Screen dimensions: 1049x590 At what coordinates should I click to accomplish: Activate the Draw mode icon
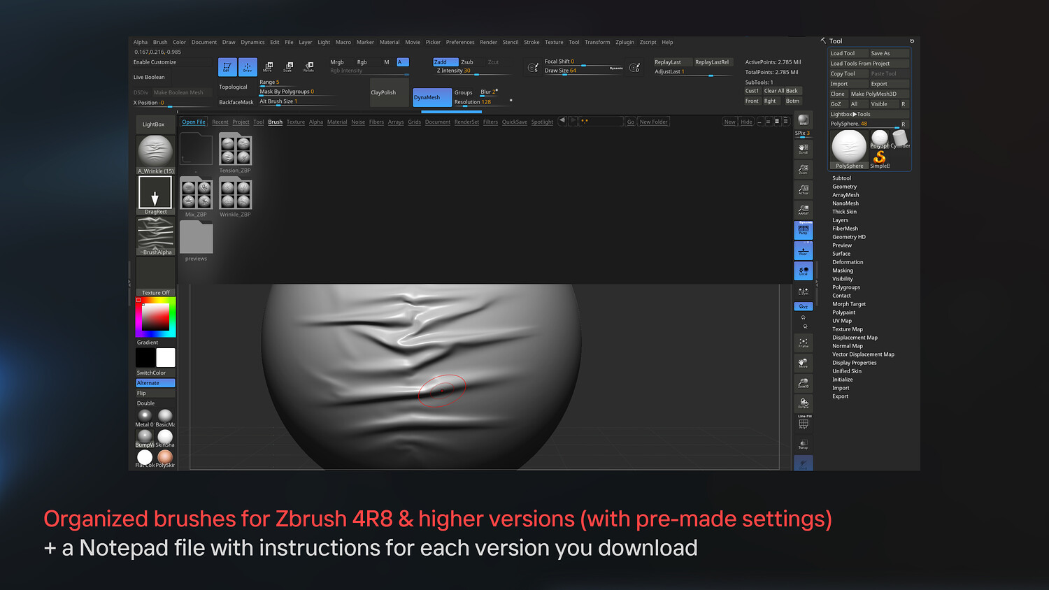248,66
